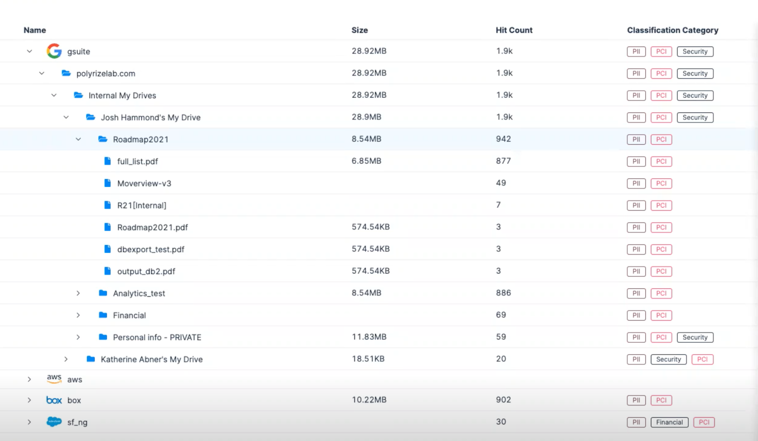Sort by the Hit Count column header
The width and height of the screenshot is (758, 441).
(514, 30)
